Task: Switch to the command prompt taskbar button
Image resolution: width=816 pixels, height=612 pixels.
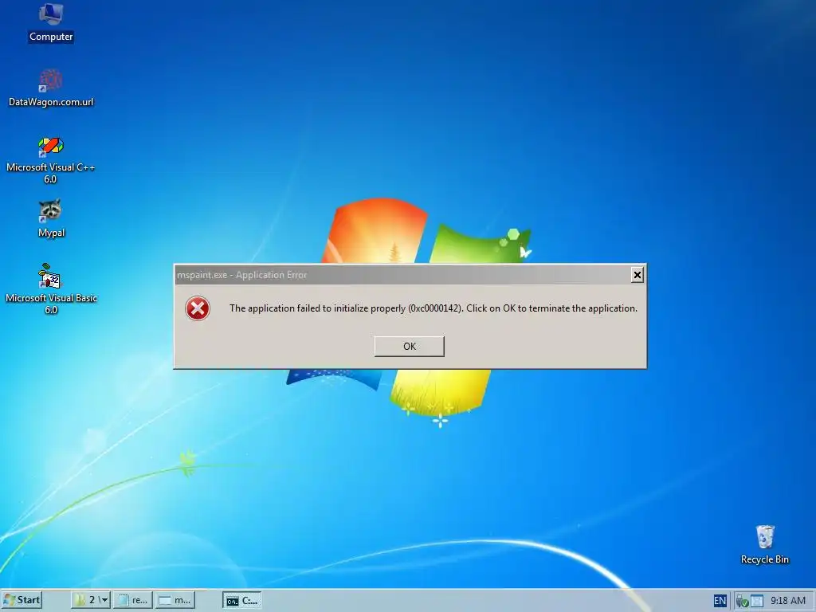Action: click(x=242, y=601)
